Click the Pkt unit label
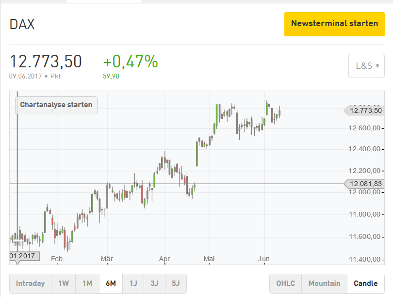393x297 pixels. click(55, 76)
